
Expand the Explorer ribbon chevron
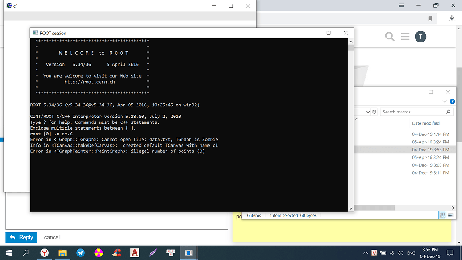click(445, 101)
